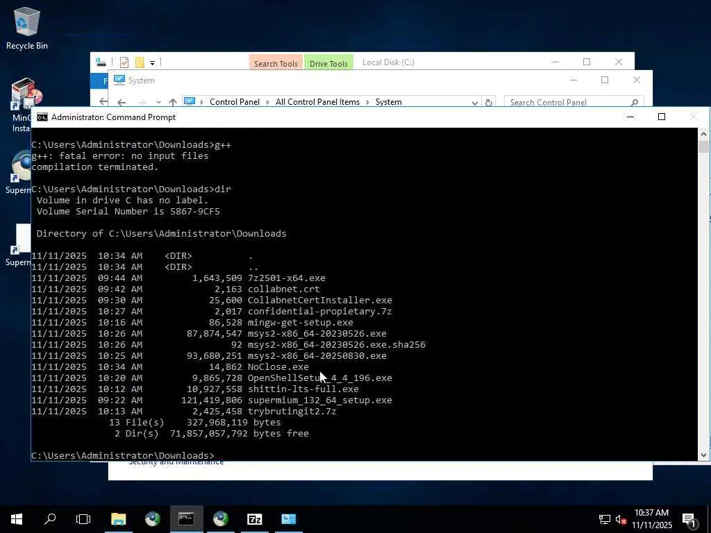Open the Security and Maintenance link
Screen dimensions: 711x533
[176, 463]
